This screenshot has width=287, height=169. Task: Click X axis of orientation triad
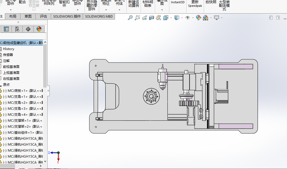click(58, 158)
